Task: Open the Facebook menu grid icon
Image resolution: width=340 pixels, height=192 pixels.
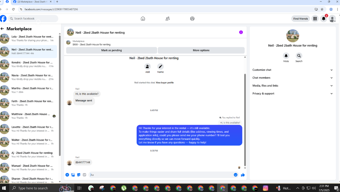Action: click(x=315, y=18)
